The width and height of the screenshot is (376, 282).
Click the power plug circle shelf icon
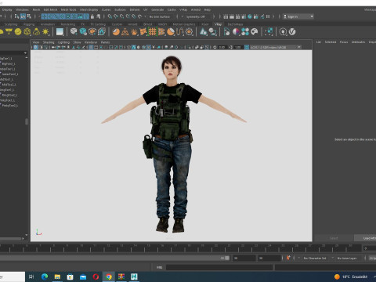(x=283, y=32)
